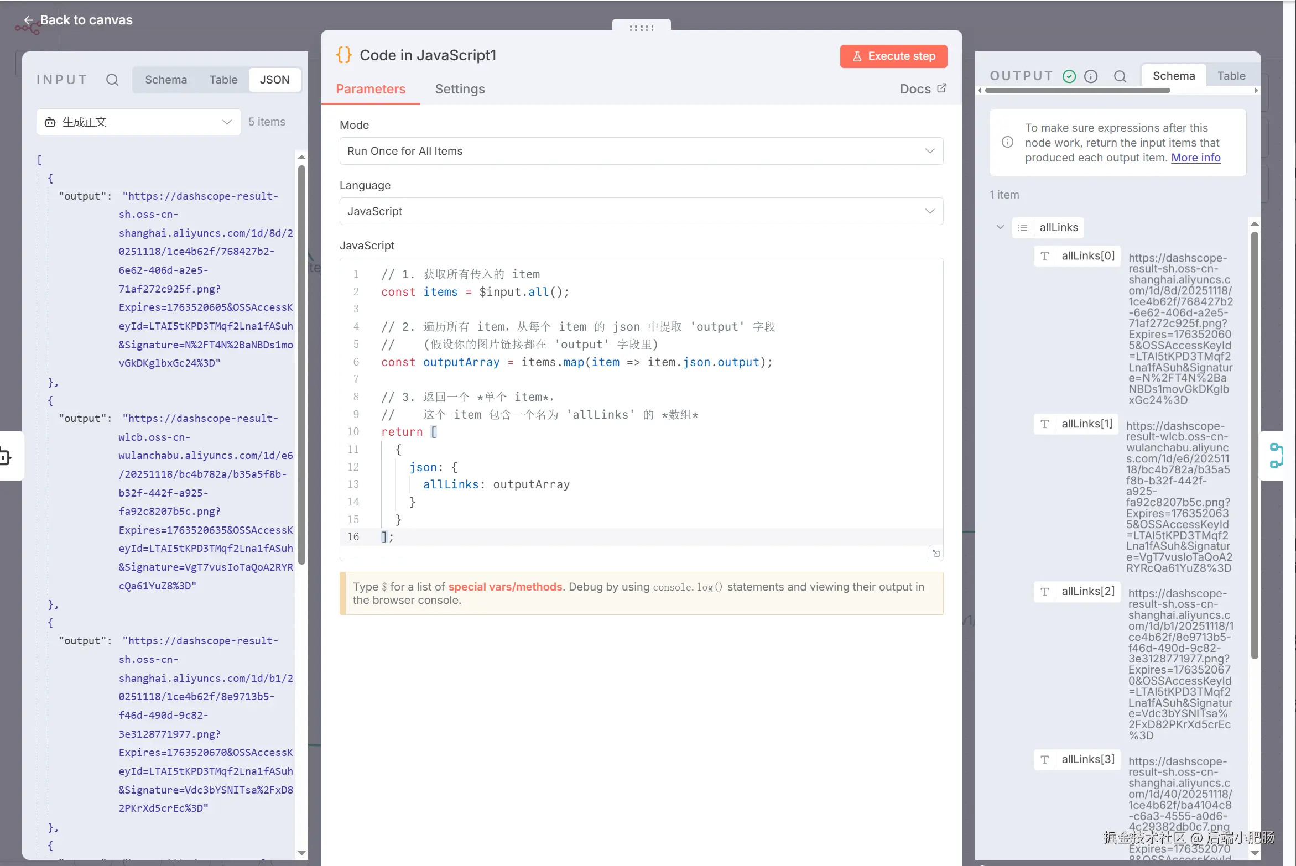
Task: Click the green output success checkmark
Action: click(x=1069, y=76)
